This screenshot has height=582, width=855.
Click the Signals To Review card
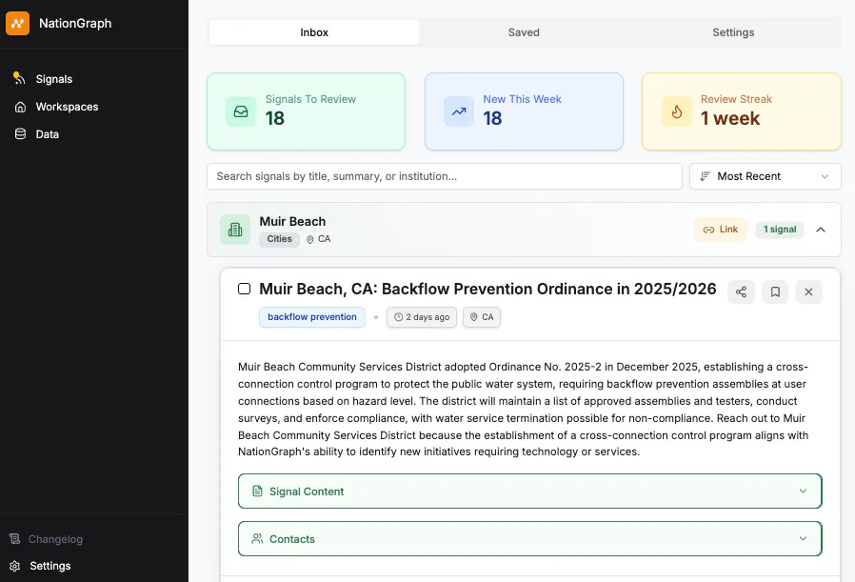coord(306,111)
